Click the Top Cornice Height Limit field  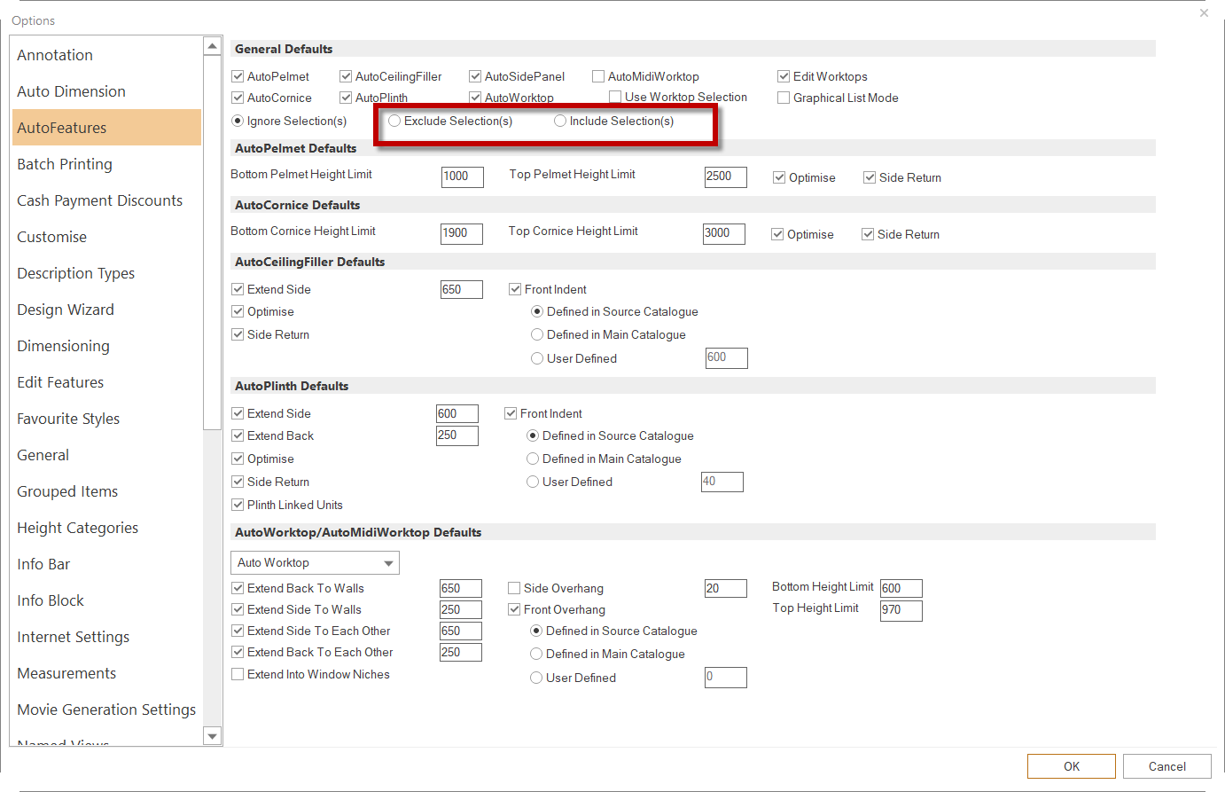tap(724, 233)
